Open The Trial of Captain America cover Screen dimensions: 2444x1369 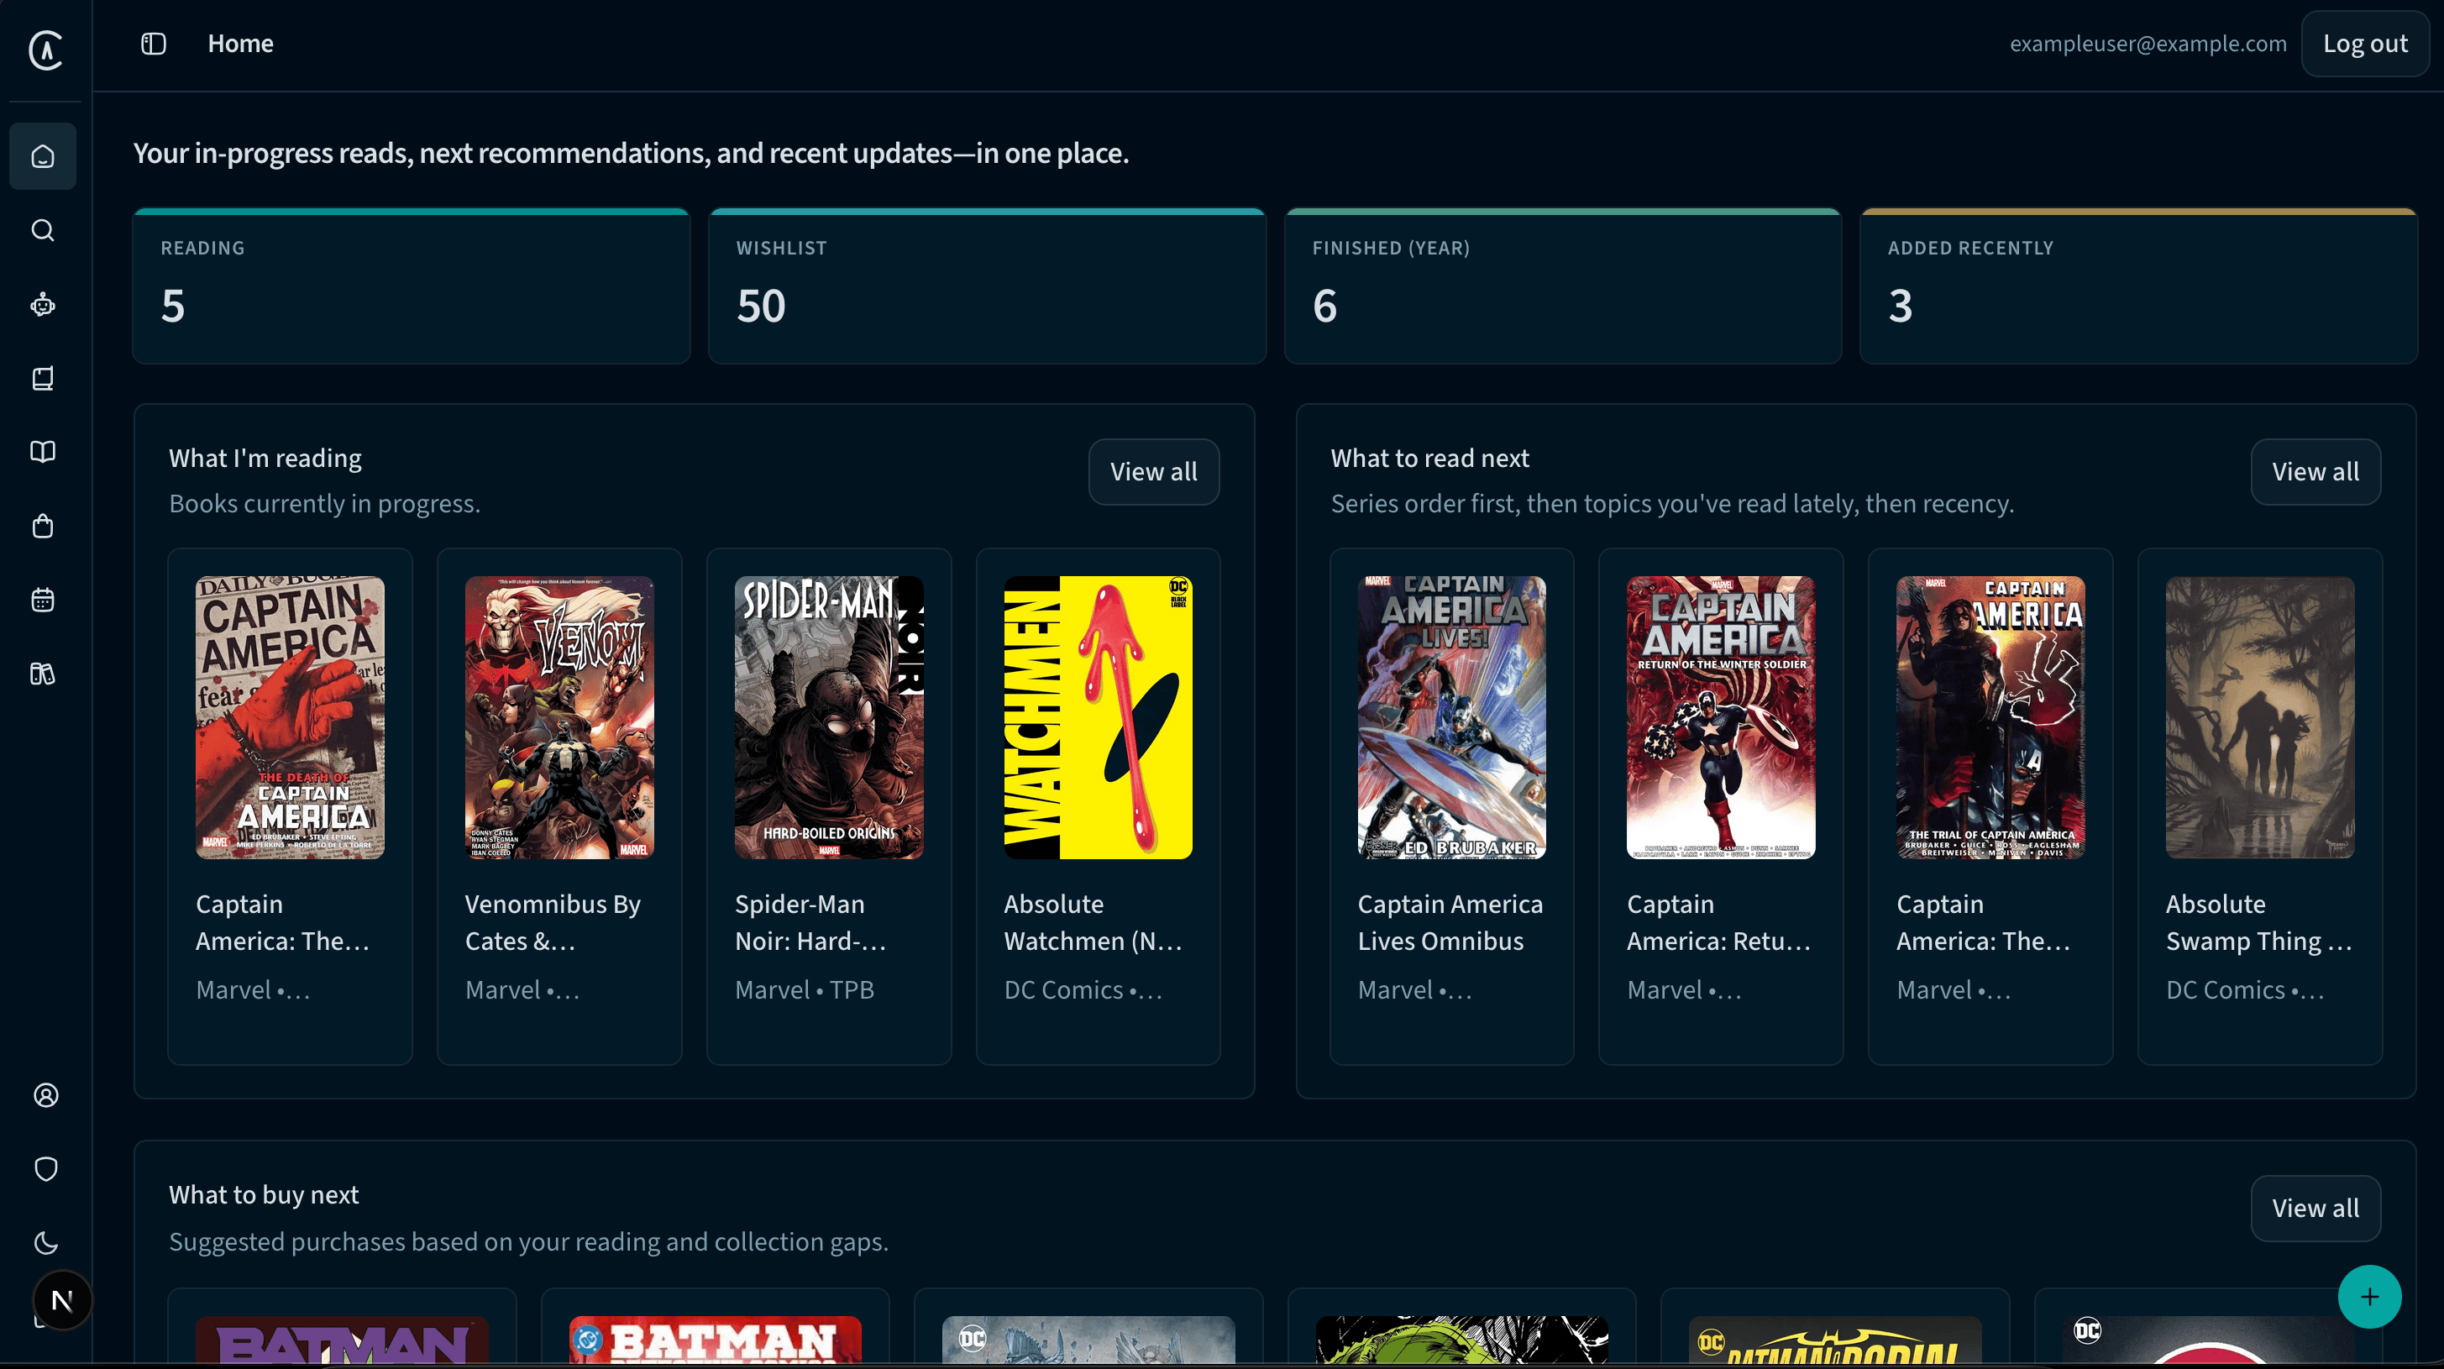tap(1990, 717)
